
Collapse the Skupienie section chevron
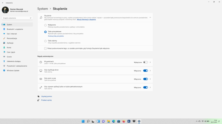point(150,17)
